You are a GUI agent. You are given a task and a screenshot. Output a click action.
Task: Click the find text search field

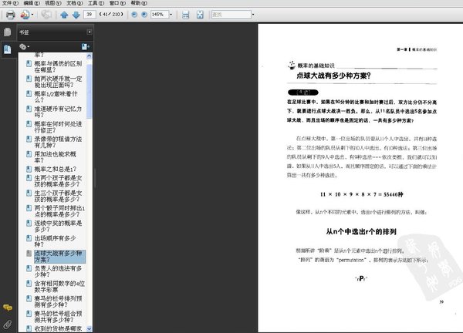click(x=231, y=15)
